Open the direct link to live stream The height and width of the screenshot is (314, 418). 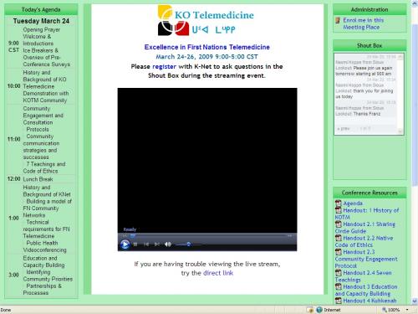(218, 273)
